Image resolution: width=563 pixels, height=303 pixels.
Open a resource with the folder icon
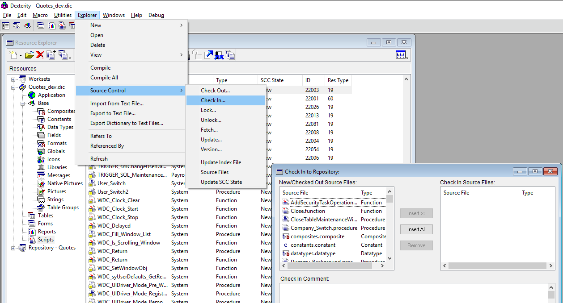point(29,54)
